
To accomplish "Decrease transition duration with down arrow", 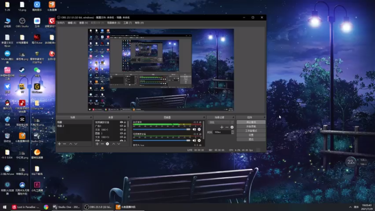I will (232, 133).
